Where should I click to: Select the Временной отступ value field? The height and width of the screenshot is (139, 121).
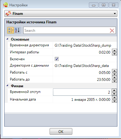point(82,92)
